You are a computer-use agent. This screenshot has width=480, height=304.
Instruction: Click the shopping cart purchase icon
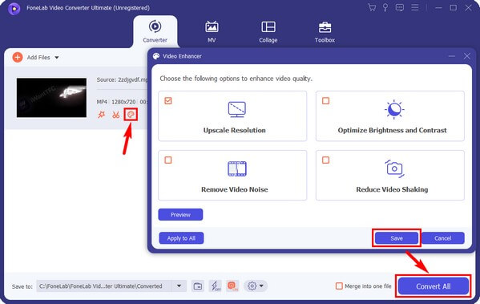point(372,8)
